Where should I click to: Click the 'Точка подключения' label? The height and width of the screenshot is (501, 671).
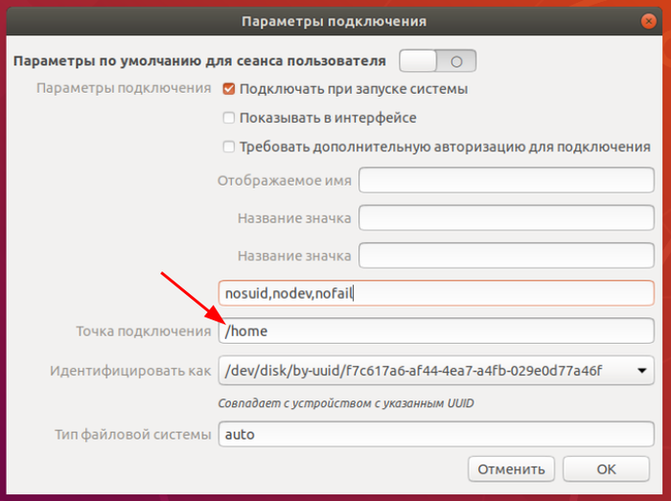click(x=143, y=331)
